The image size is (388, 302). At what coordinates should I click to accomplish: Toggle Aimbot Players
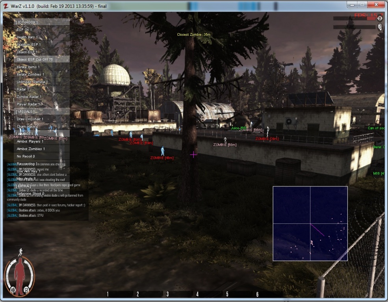(x=42, y=142)
